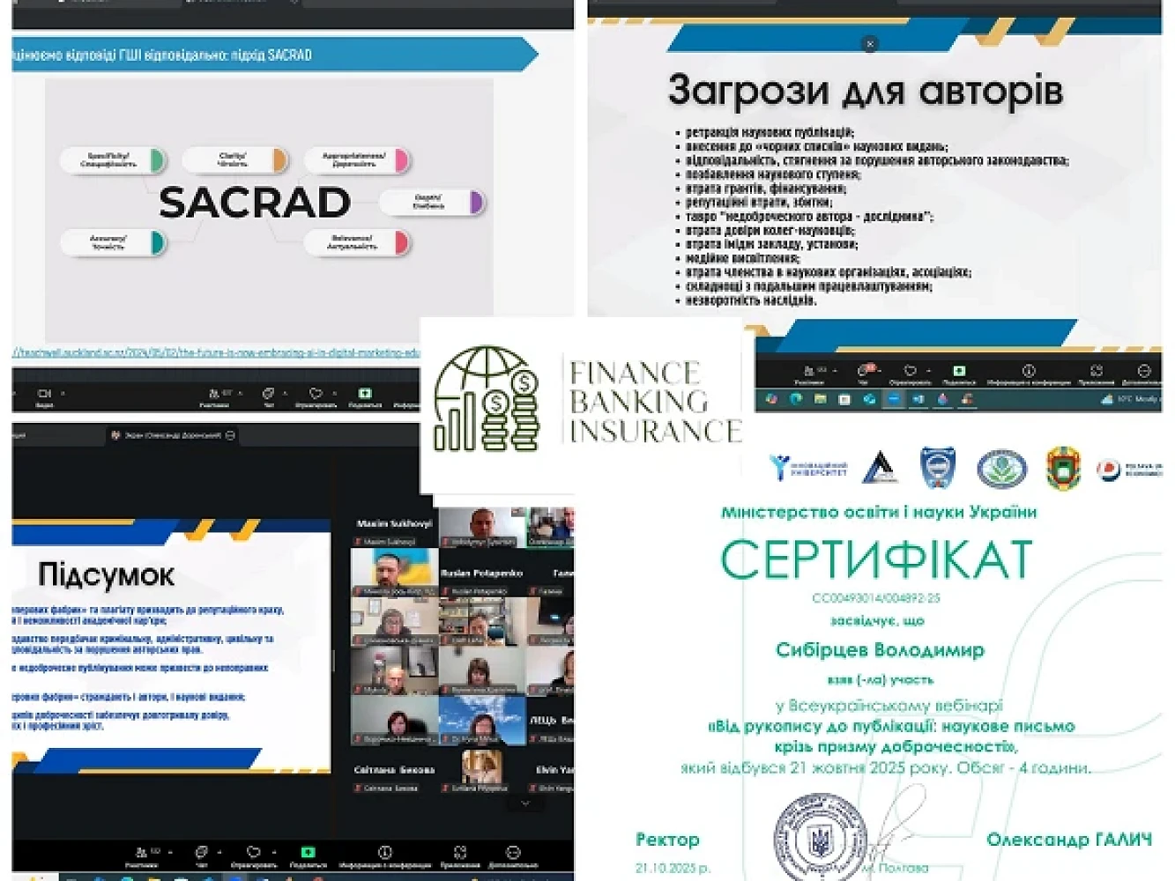Open Microsoft Edge in the Windows taskbar
Image resolution: width=1175 pixels, height=881 pixels.
(796, 399)
